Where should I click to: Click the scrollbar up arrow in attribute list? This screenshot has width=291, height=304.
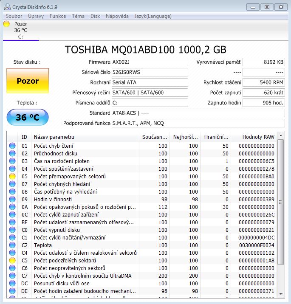click(x=281, y=136)
